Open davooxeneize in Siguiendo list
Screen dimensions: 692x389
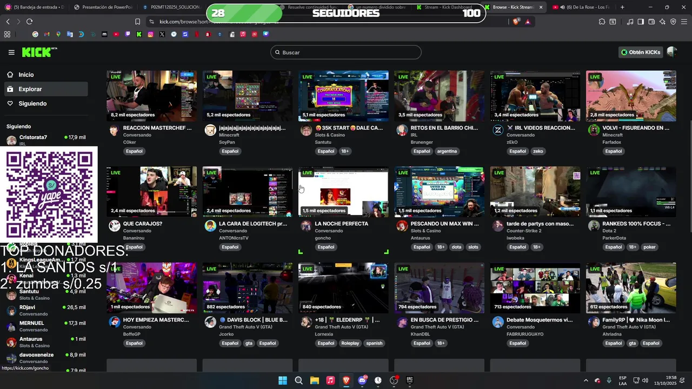(x=46, y=358)
